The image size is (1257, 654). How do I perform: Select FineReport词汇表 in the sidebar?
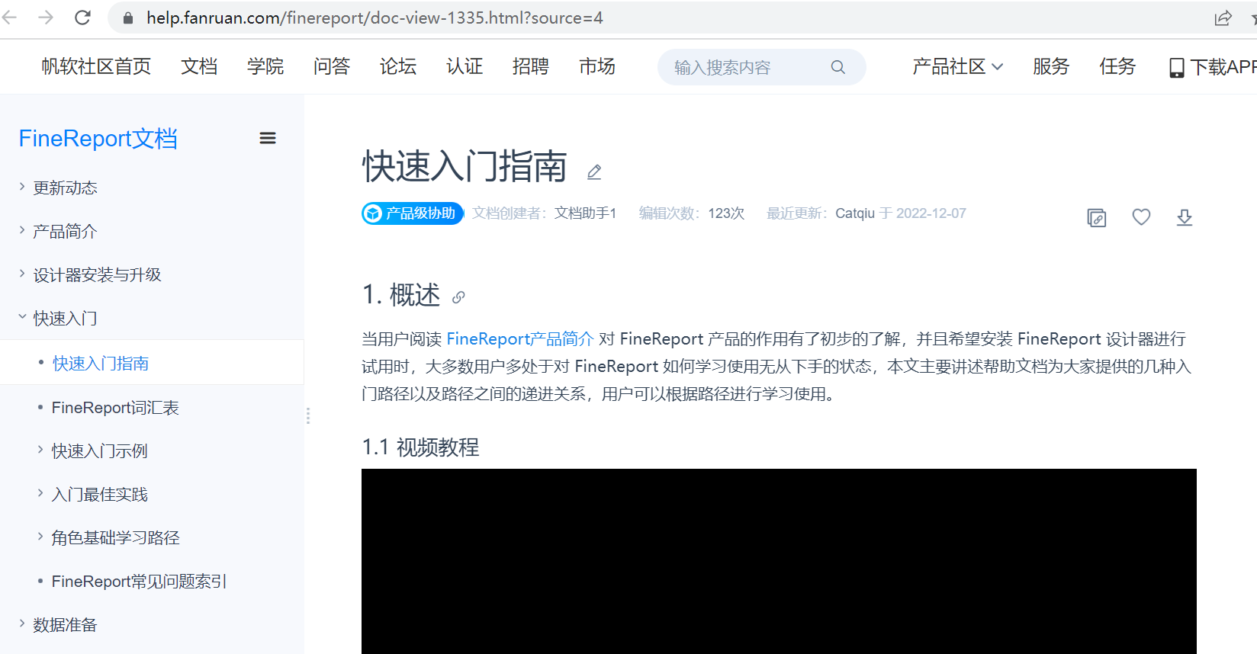click(114, 408)
